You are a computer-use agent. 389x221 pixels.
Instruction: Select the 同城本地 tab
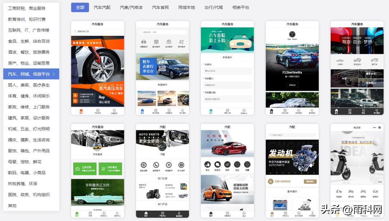point(187,8)
